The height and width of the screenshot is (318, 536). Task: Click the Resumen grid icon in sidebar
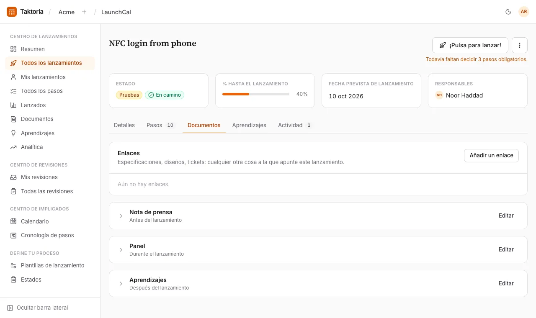pyautogui.click(x=13, y=49)
